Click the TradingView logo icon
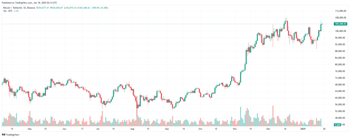This screenshot has width=350, height=138. [4, 135]
